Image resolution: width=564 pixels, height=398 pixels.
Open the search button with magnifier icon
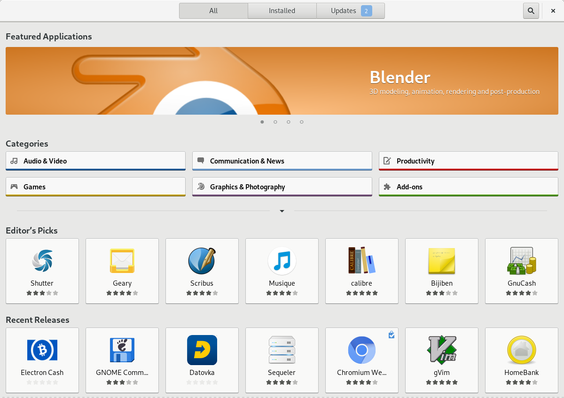pos(531,11)
